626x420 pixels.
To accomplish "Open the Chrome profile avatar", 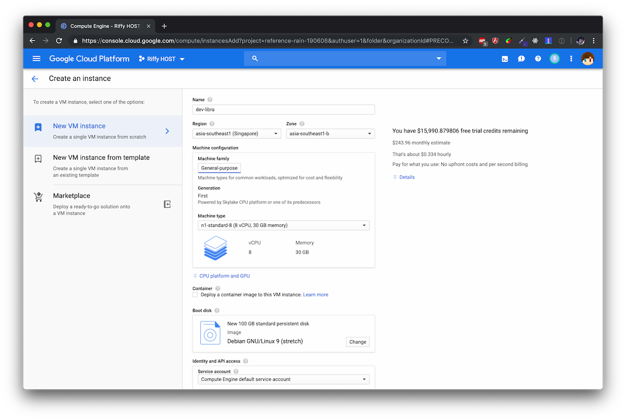I will click(581, 41).
